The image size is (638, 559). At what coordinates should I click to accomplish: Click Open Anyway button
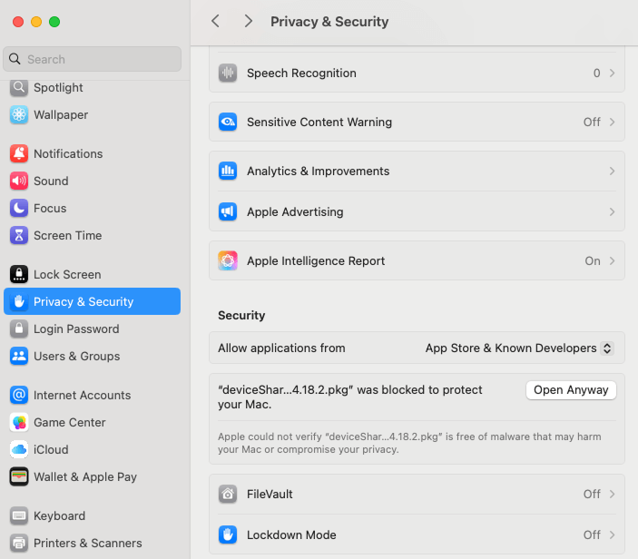coord(571,390)
